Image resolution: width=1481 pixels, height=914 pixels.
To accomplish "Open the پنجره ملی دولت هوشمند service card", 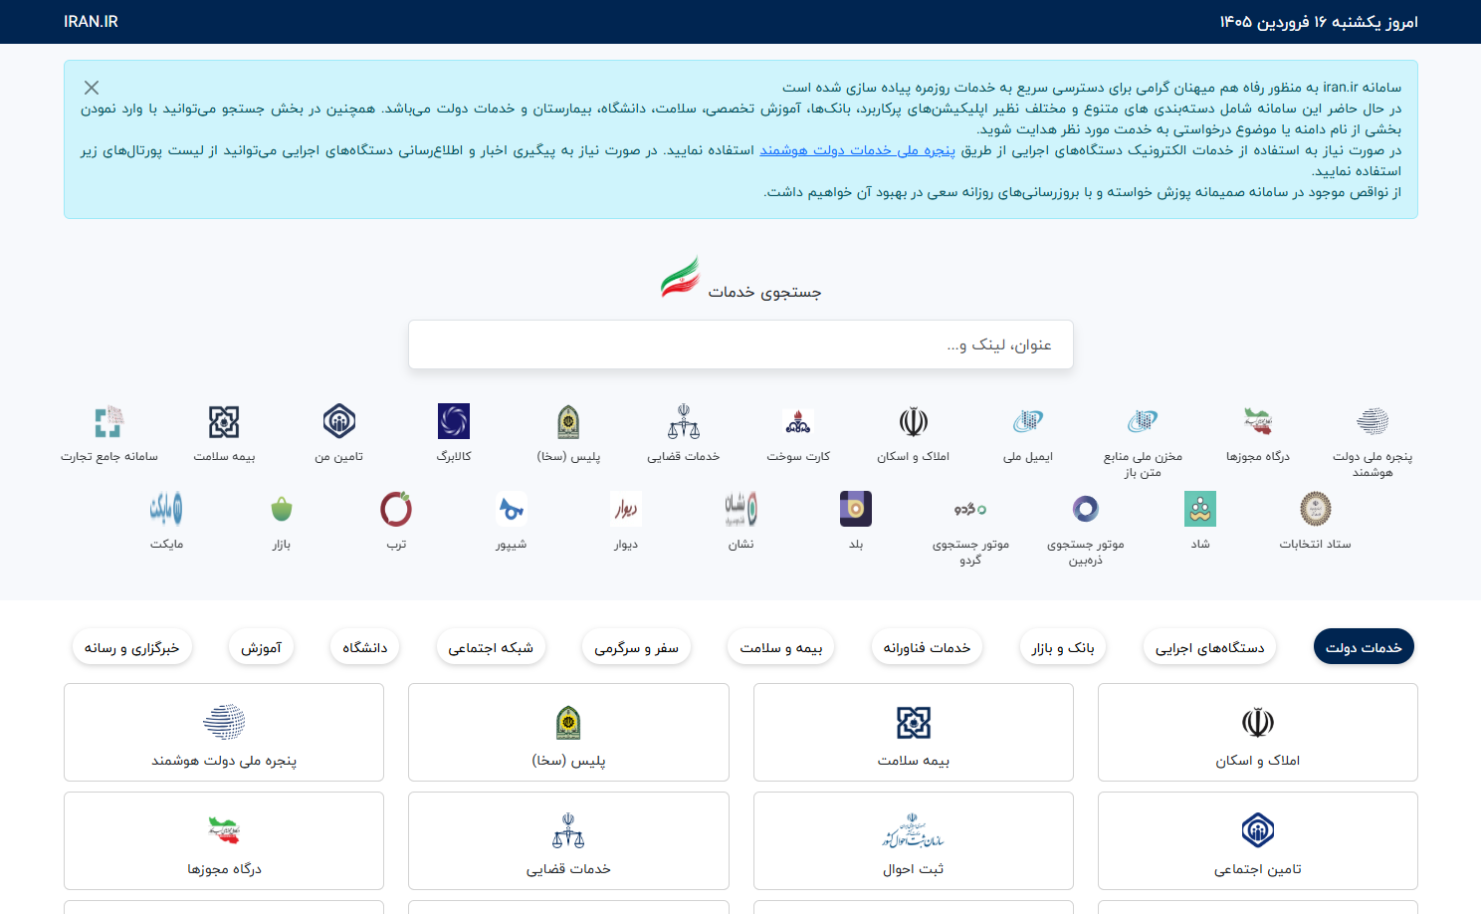I will click(x=224, y=733).
